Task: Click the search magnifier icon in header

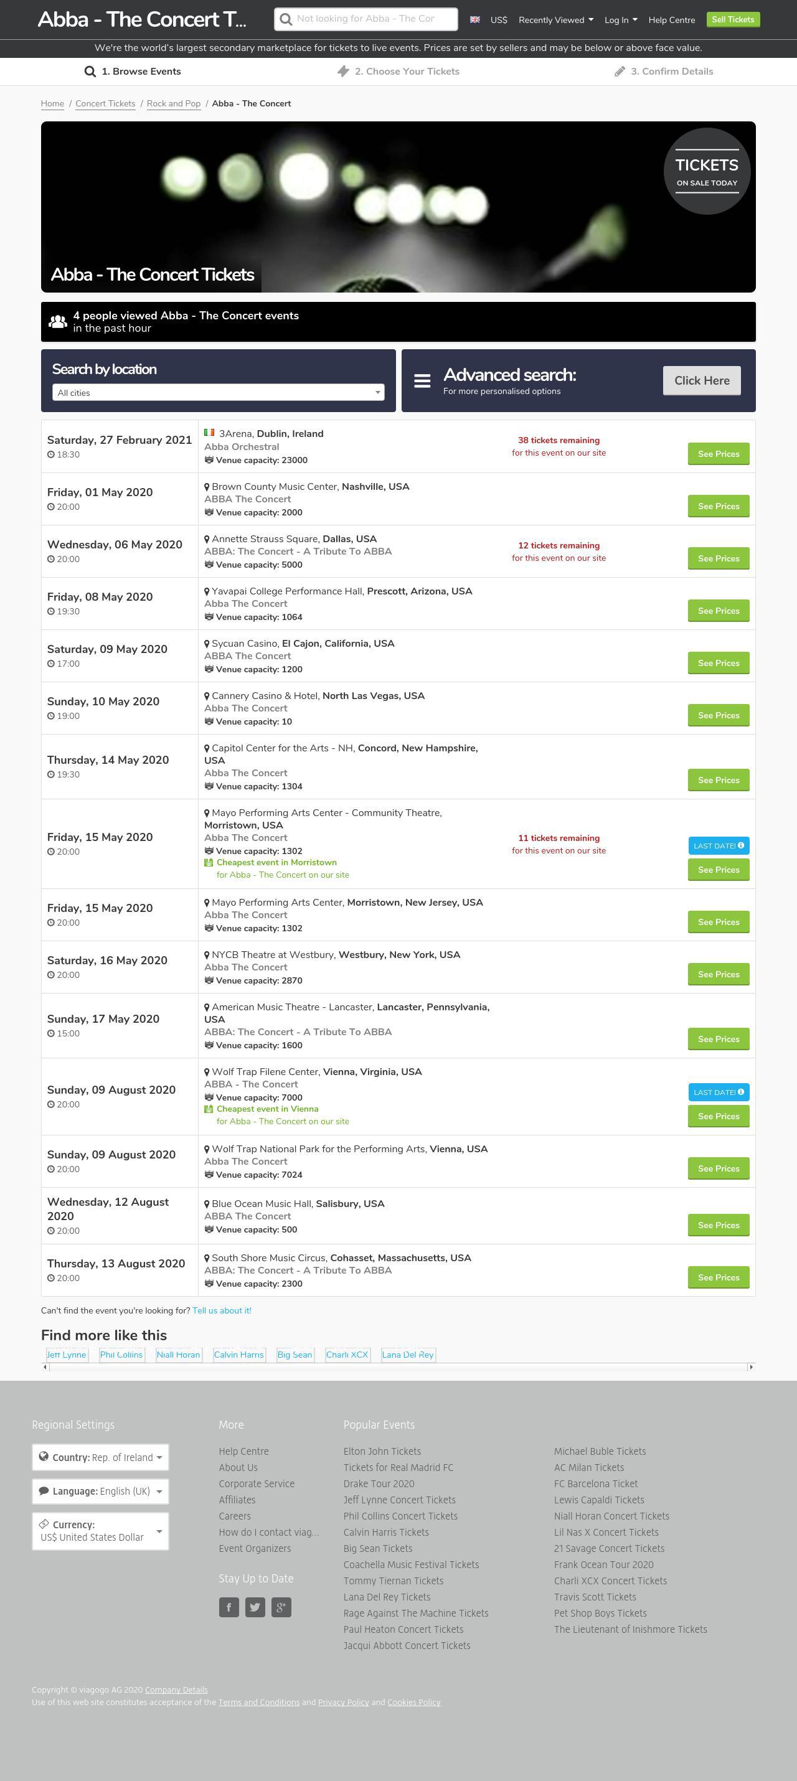Action: coord(286,19)
